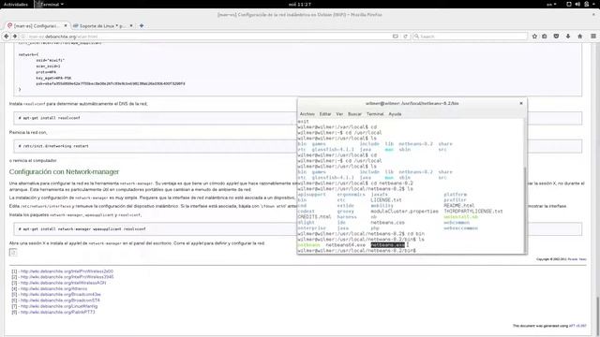Screen dimensions: 600x337
Task: Click 'LICENSE.txt' in terminal listing
Action: [x=386, y=199]
